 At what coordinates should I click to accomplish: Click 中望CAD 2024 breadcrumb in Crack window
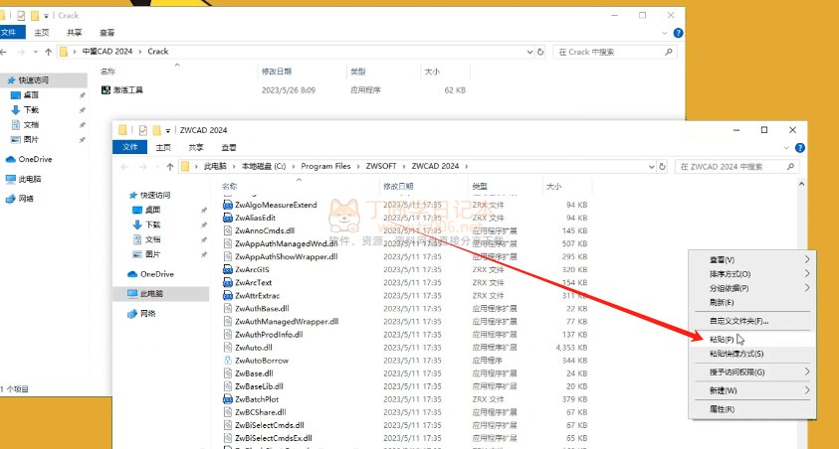(x=107, y=52)
